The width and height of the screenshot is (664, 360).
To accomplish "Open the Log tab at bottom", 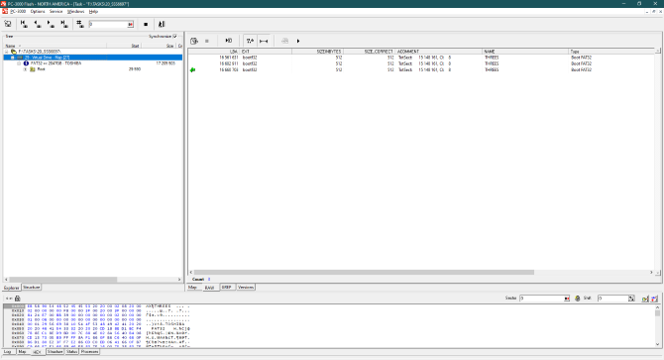I will (8, 352).
